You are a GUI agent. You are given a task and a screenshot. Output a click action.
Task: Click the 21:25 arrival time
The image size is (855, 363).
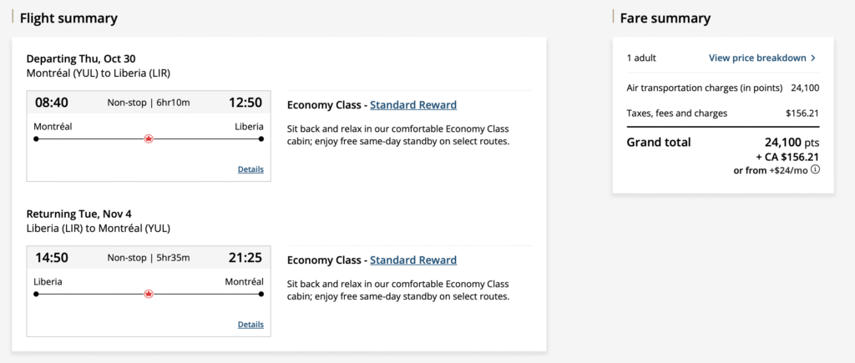pyautogui.click(x=245, y=258)
